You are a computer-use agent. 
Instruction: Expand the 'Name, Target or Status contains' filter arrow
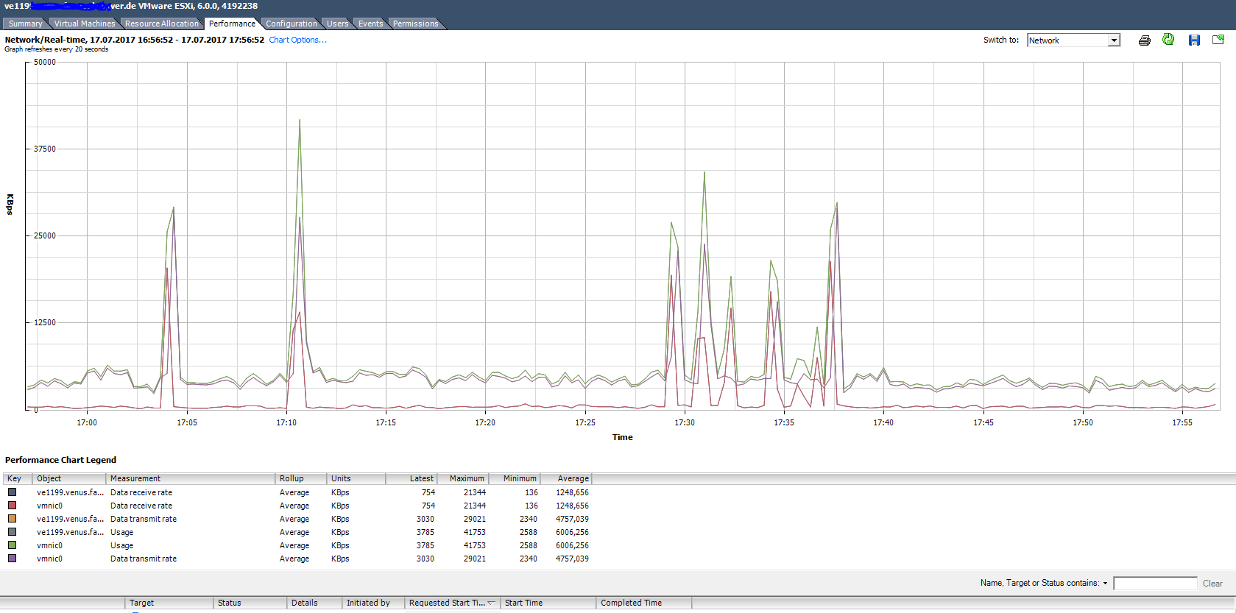[x=1105, y=584]
